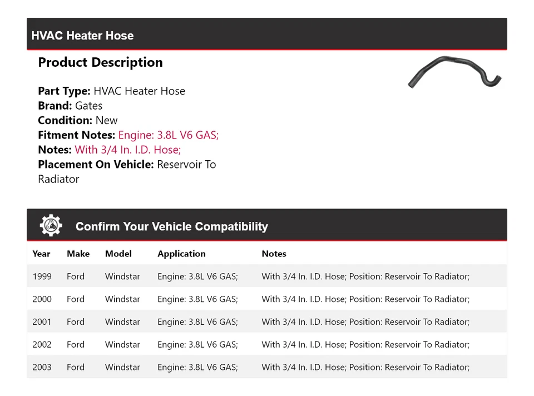Click the HVAC Heater Hose header title

pyautogui.click(x=82, y=36)
